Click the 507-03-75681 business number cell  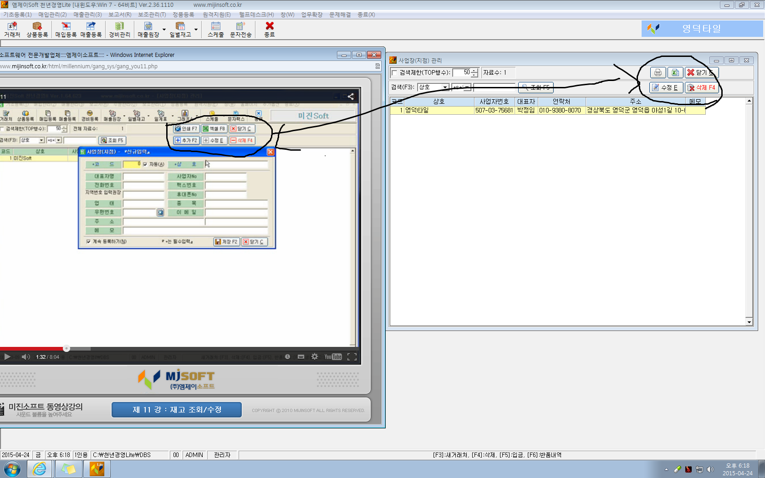(x=494, y=110)
